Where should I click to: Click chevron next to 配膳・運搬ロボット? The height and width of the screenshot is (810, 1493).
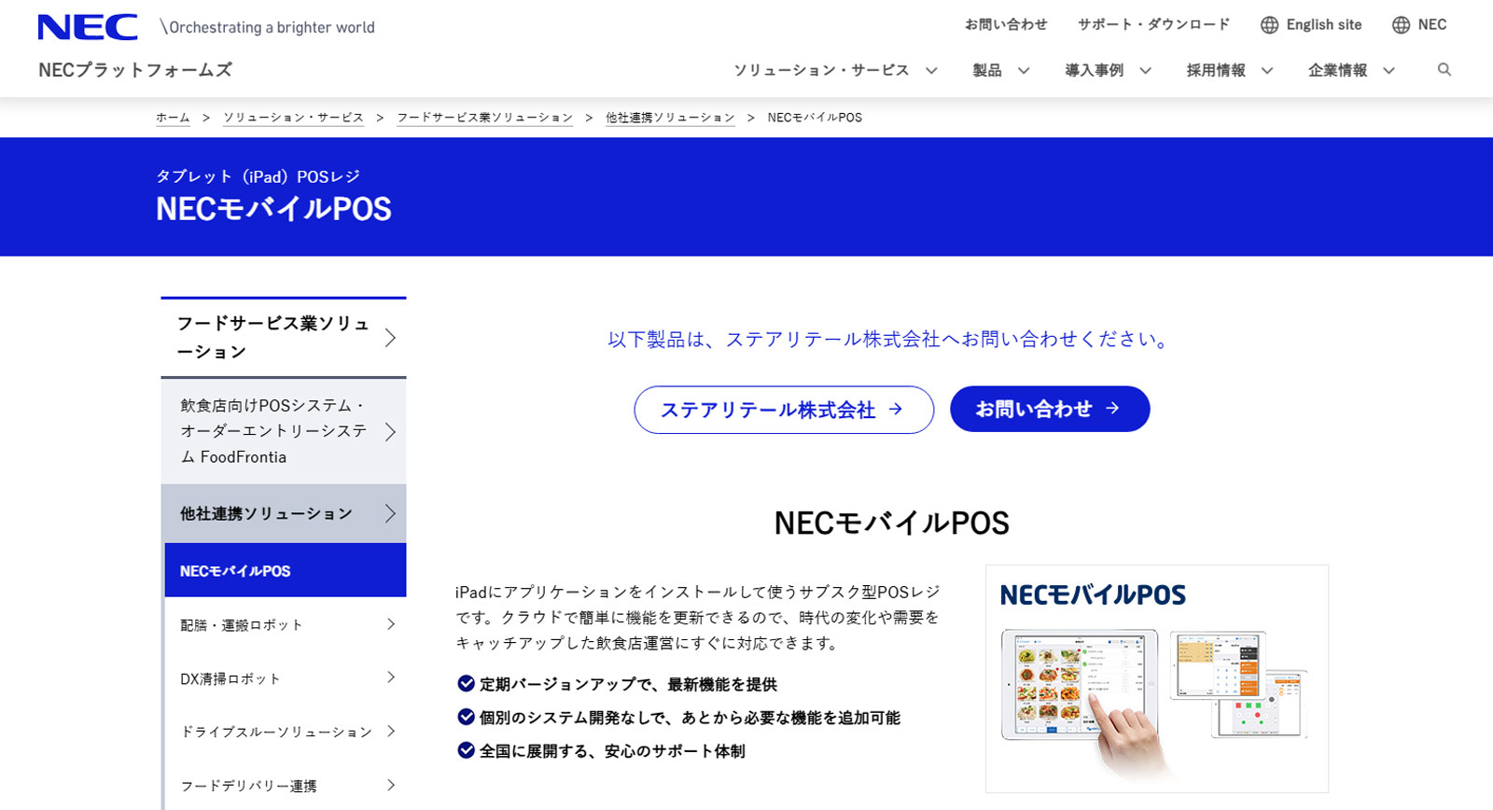391,624
